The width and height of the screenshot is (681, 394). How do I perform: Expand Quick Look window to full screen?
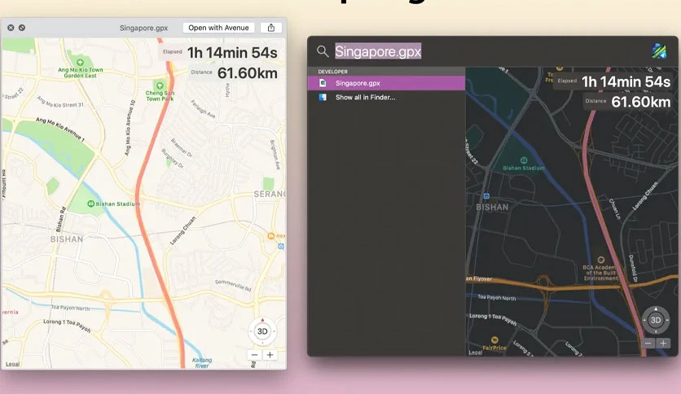22,28
